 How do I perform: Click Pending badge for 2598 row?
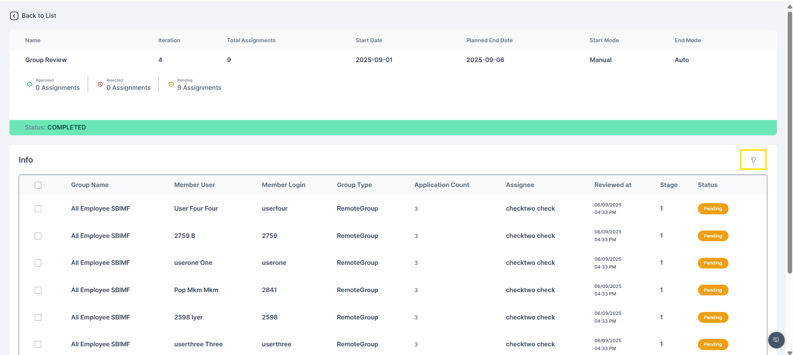[713, 317]
